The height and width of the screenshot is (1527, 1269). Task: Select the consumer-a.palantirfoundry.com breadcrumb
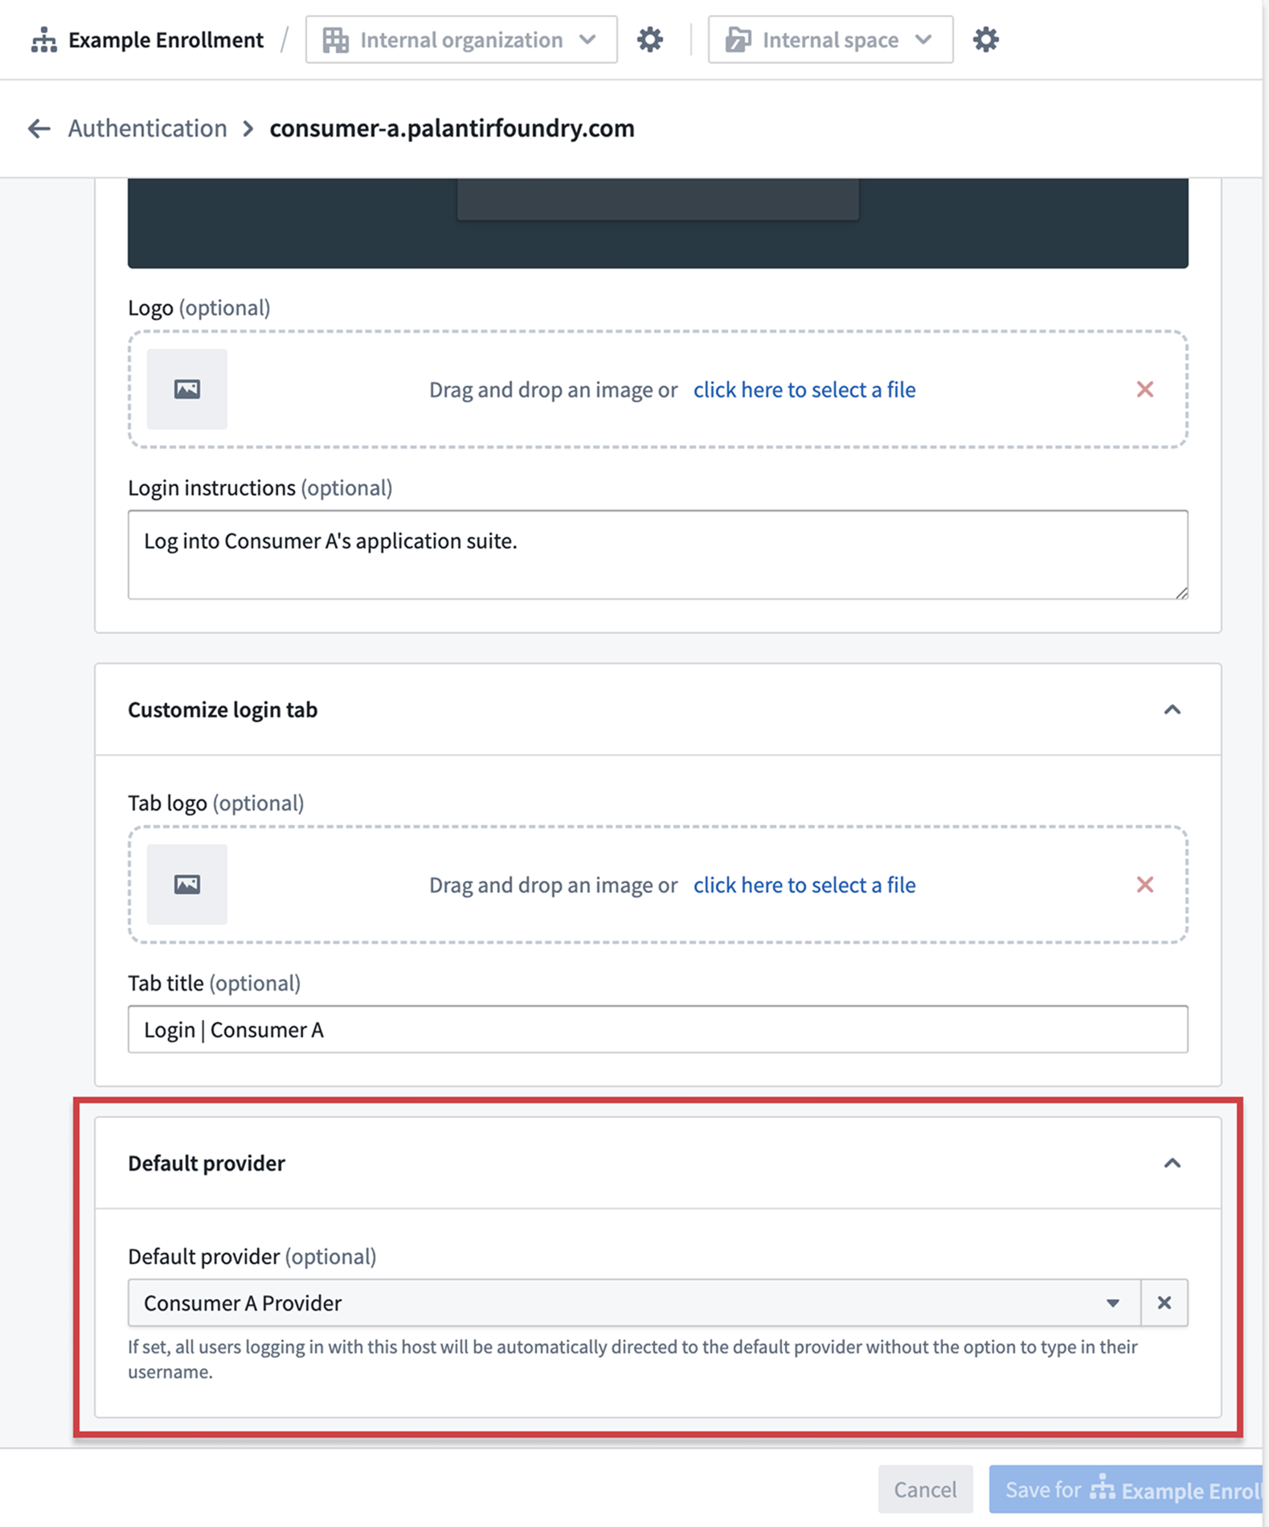point(452,128)
